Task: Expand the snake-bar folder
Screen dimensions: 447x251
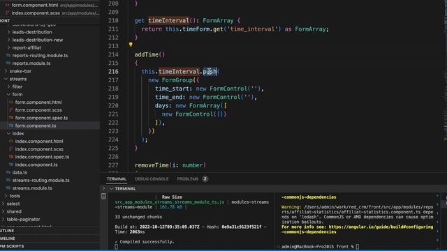Action: coord(20,71)
